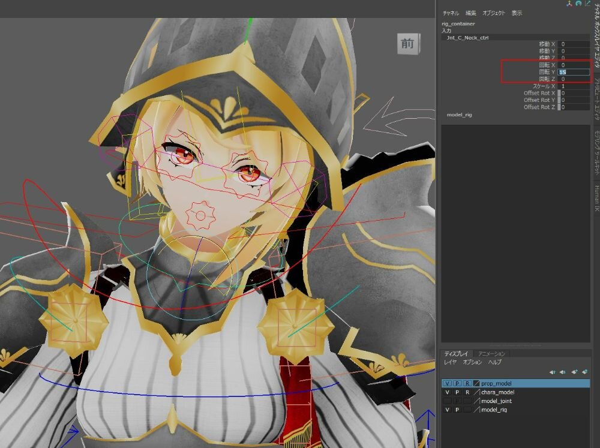The image size is (600, 448).
Task: Open the 編集 menu in the channel box
Action: pos(471,13)
